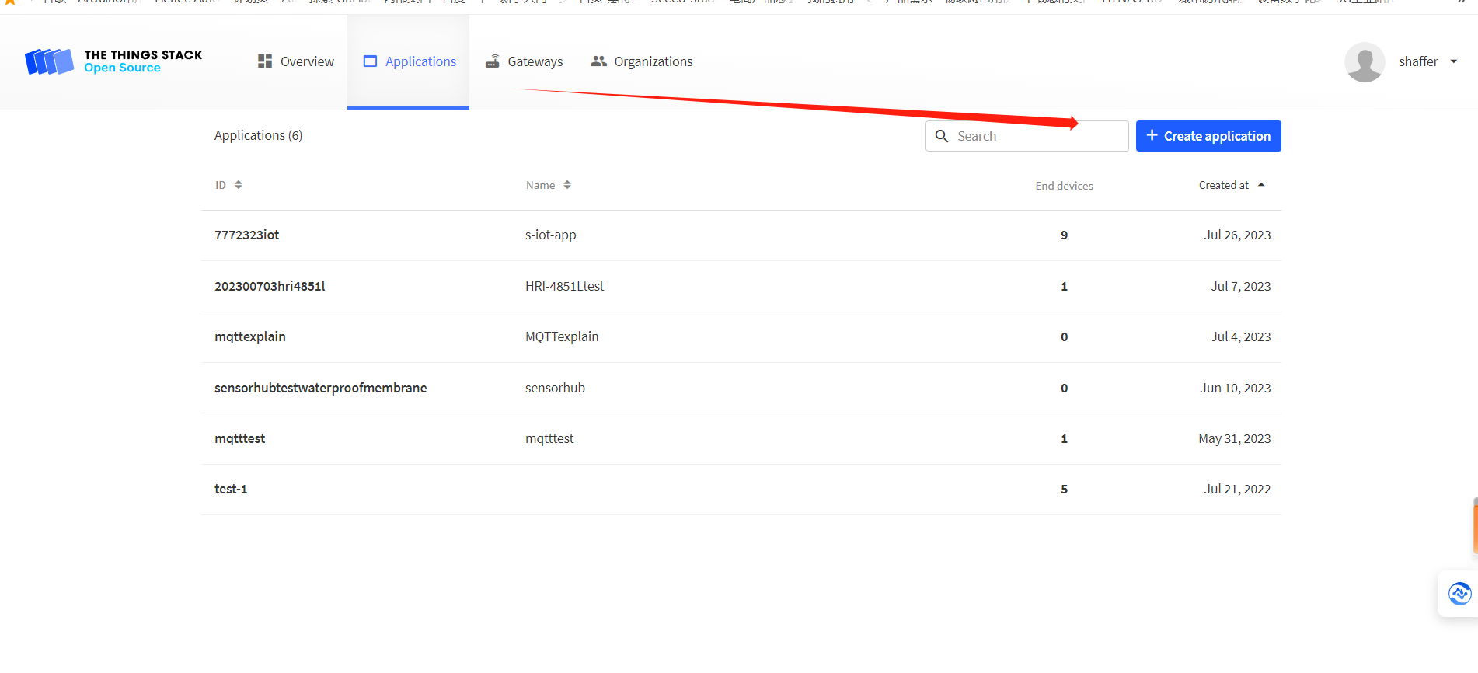Click the Gateways router icon
Viewport: 1478px width, 673px height.
(x=493, y=61)
